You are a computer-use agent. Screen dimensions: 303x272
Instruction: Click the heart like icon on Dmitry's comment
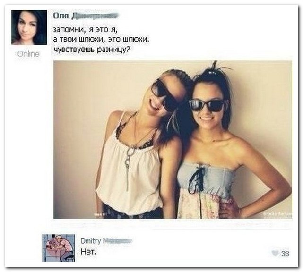pos(275,253)
